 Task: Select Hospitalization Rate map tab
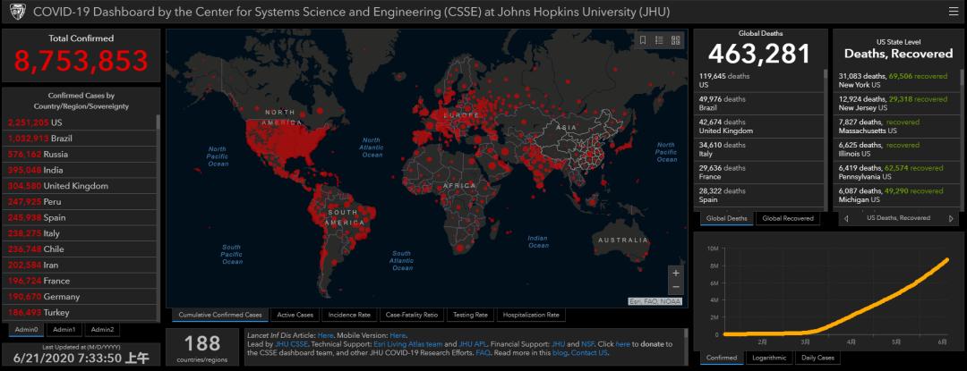(x=531, y=315)
